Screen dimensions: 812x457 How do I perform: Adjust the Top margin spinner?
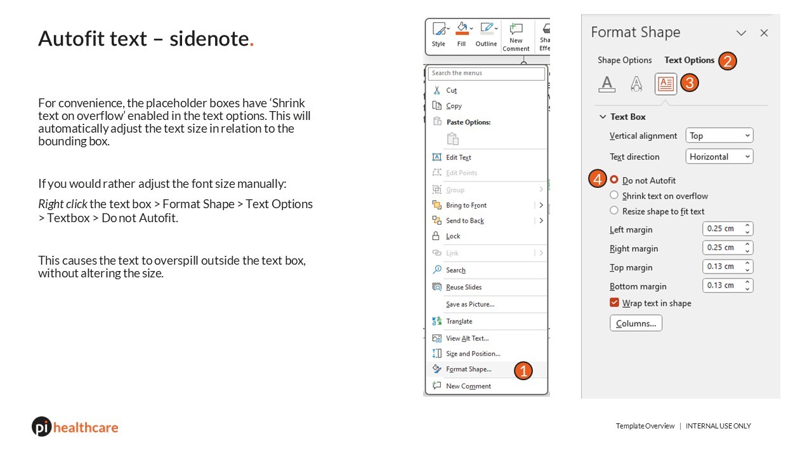pyautogui.click(x=748, y=267)
